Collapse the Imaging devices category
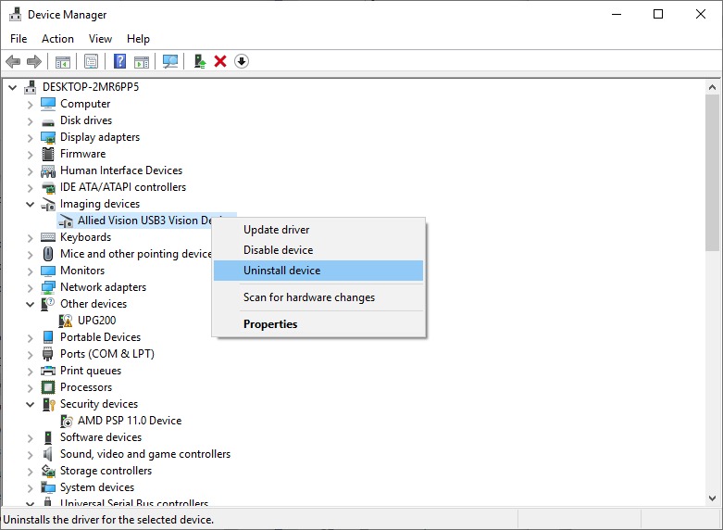The height and width of the screenshot is (530, 723). pyautogui.click(x=31, y=204)
